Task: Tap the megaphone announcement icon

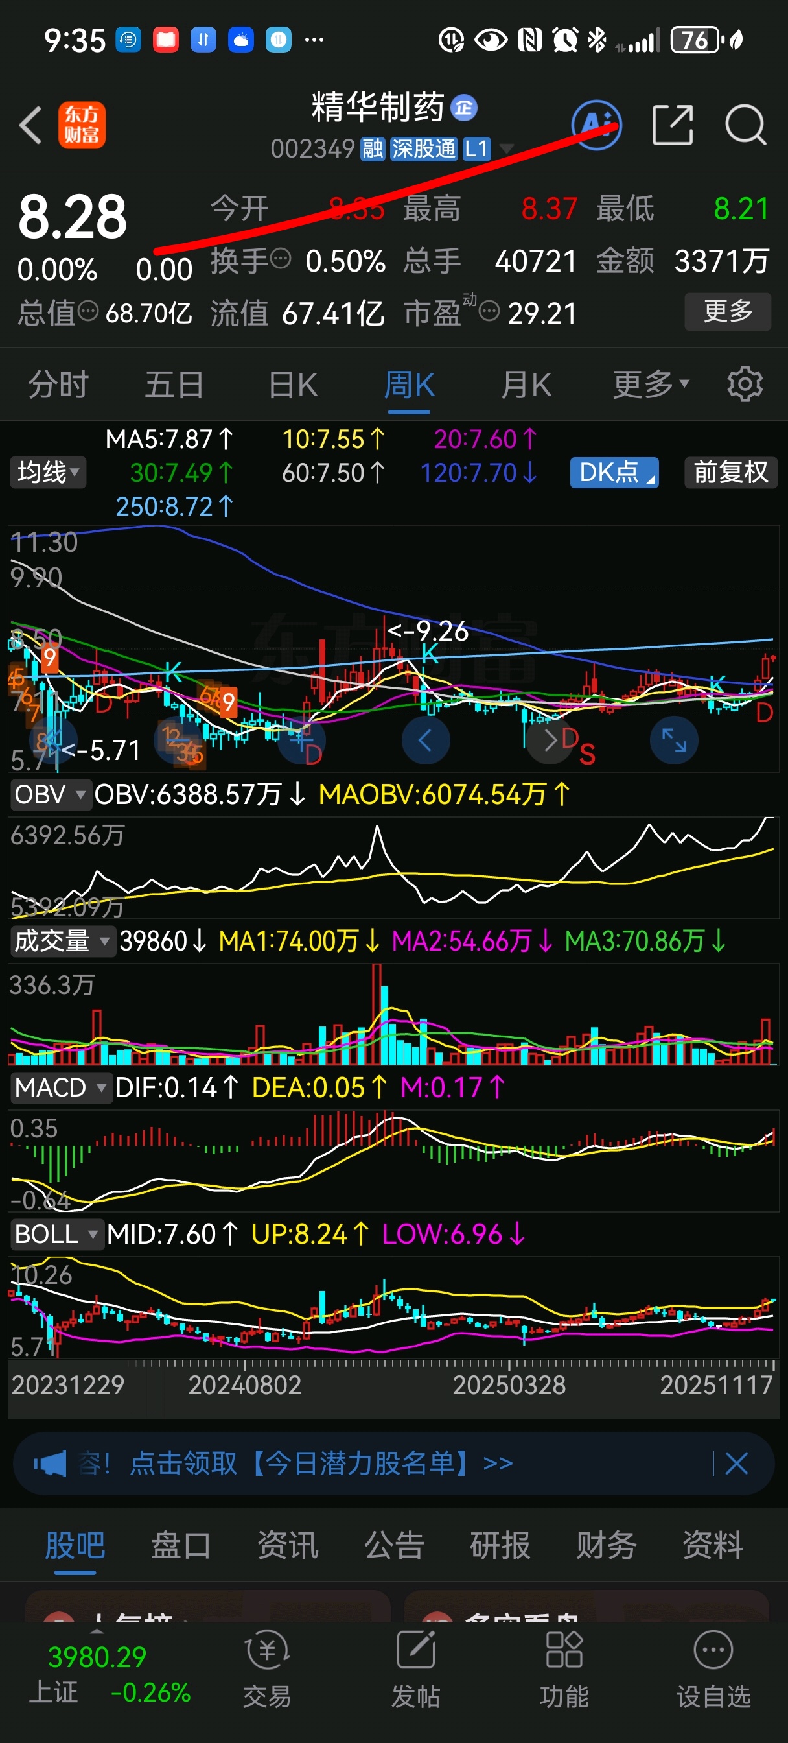Action: (x=50, y=1464)
